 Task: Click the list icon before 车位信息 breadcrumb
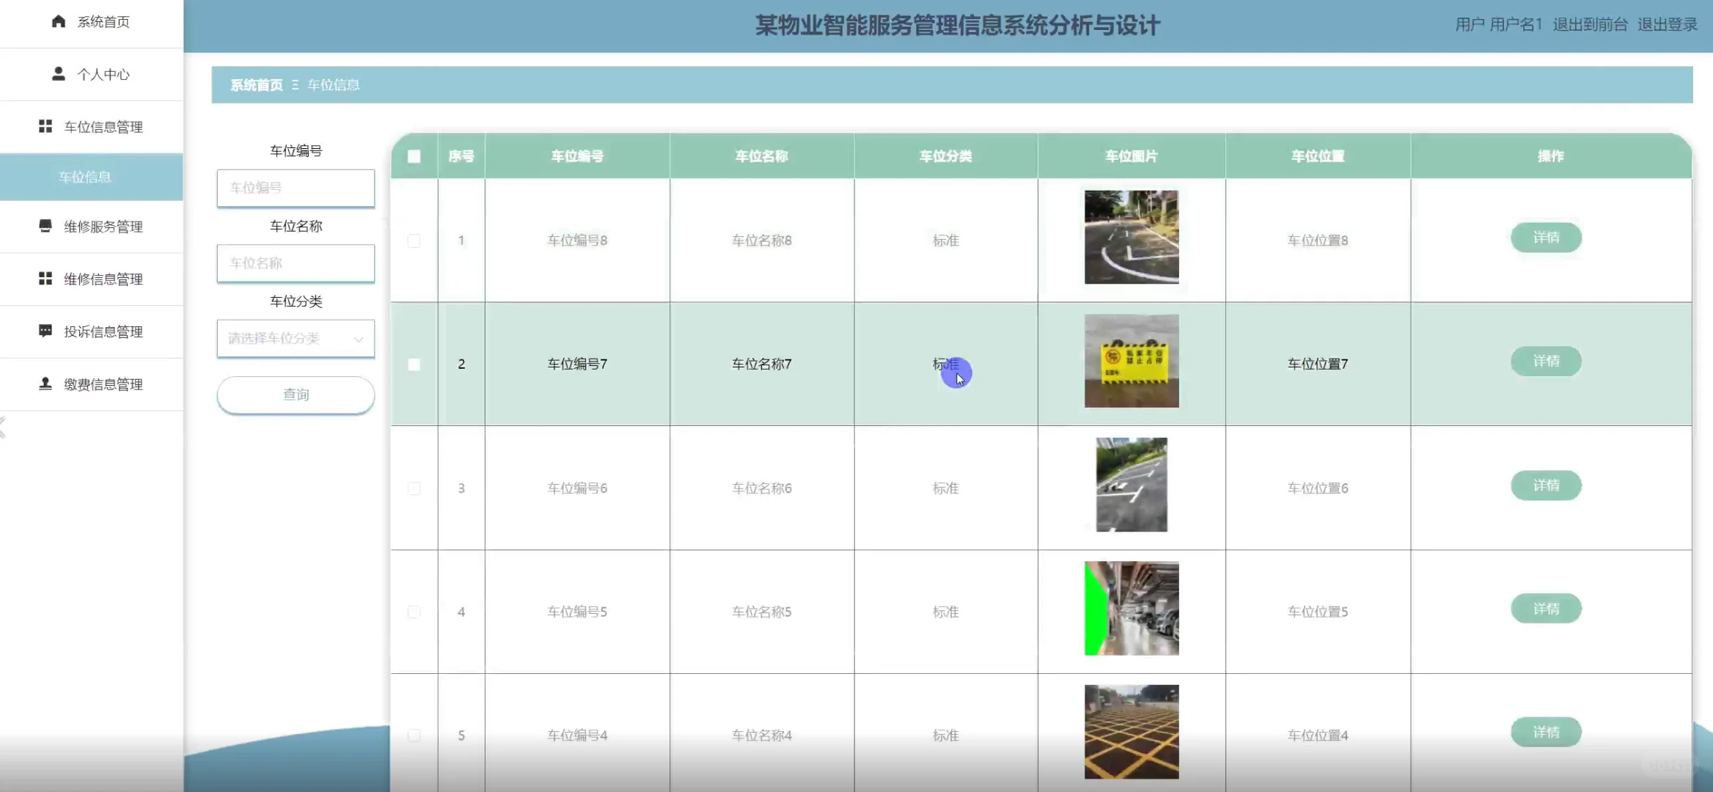[294, 85]
